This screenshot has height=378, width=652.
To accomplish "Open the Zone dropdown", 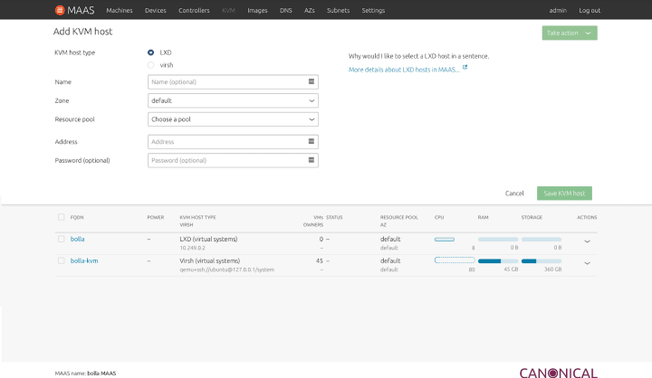I will [x=233, y=100].
